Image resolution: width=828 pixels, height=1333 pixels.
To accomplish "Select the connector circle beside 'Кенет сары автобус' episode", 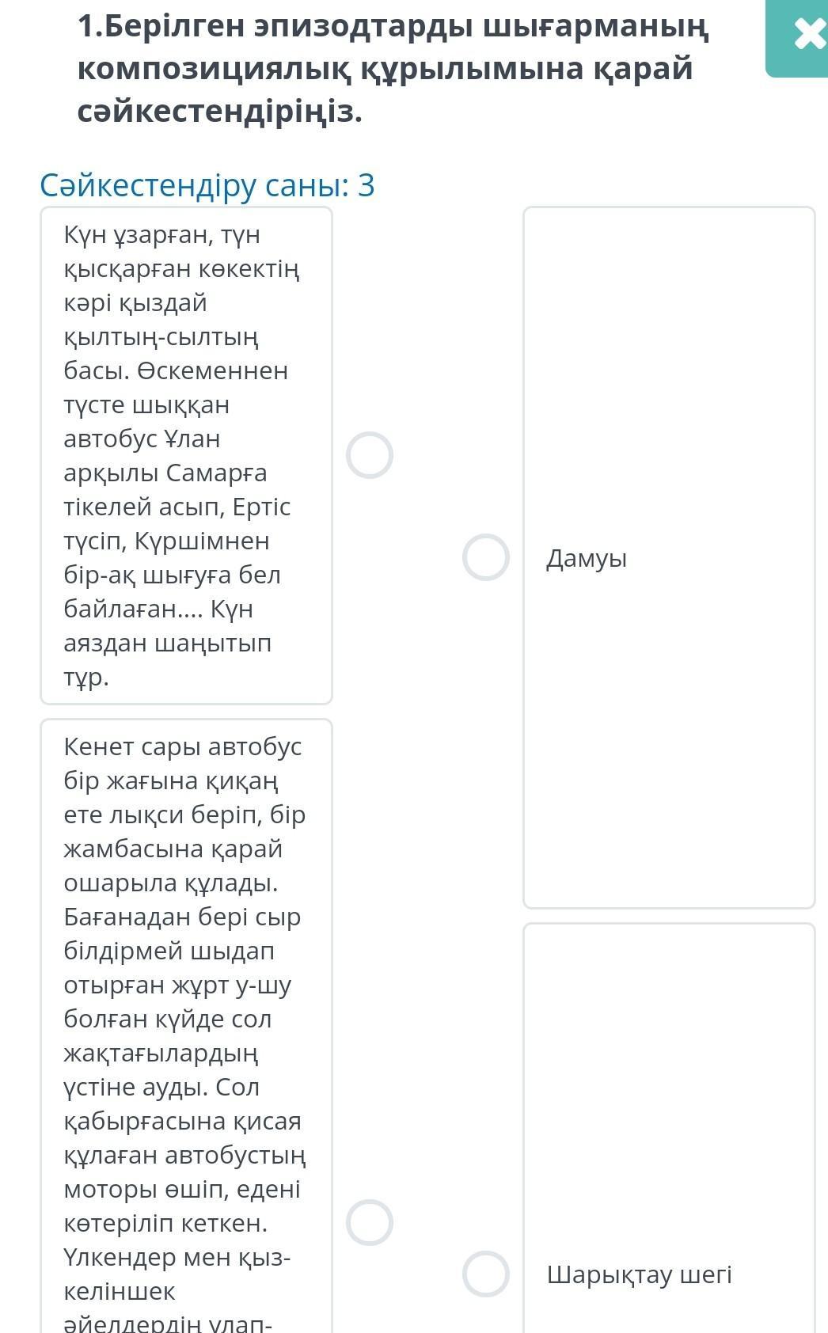I will [370, 1222].
